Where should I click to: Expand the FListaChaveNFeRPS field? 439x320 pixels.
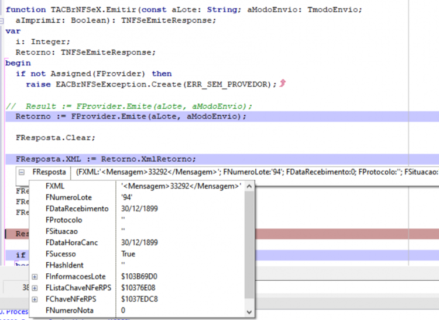(35, 288)
